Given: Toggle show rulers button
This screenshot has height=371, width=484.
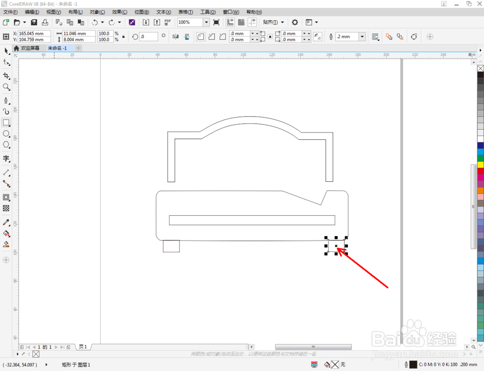Looking at the screenshot, I should [x=230, y=22].
